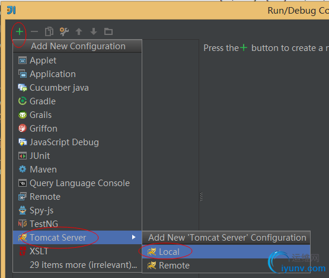Choose Gradle configuration type
The width and height of the screenshot is (329, 278).
[x=78, y=101]
